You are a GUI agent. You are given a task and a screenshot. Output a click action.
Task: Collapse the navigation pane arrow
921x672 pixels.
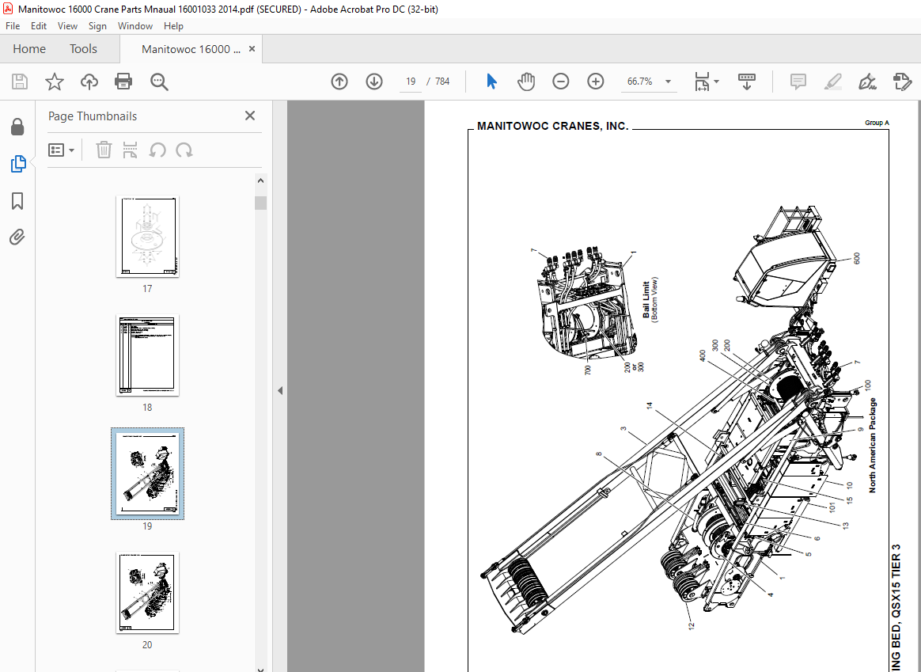pos(280,391)
